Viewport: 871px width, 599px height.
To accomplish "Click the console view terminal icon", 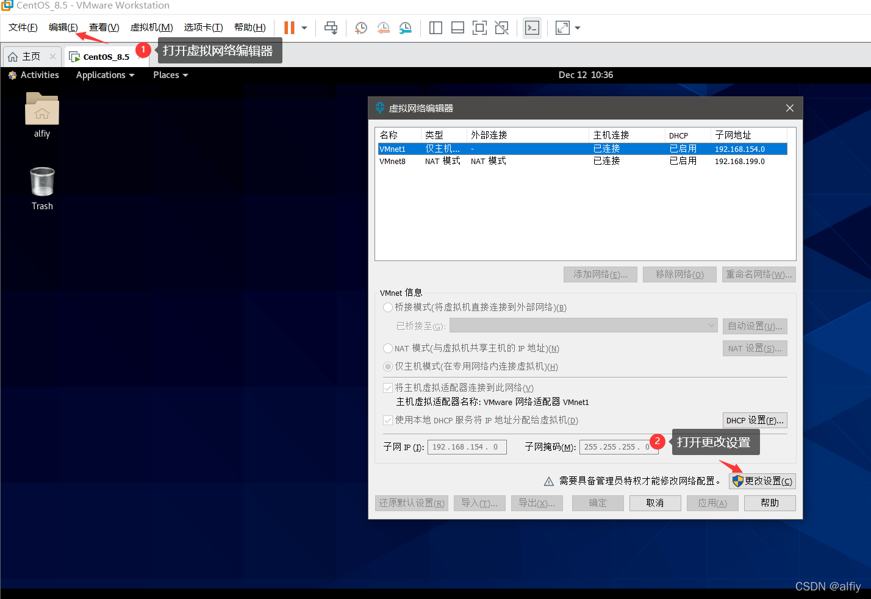I will point(532,27).
